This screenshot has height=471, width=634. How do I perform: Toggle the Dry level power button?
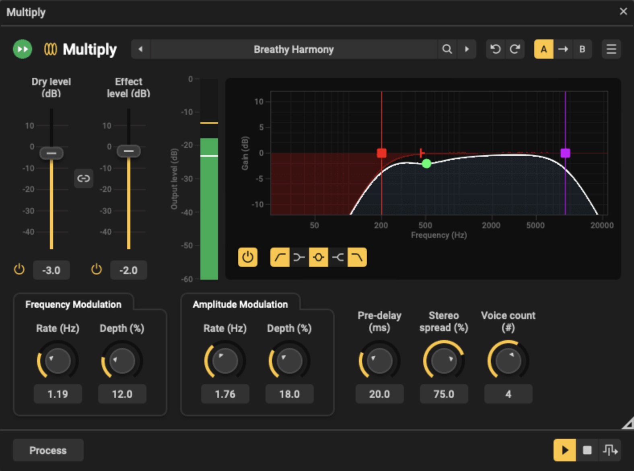click(x=19, y=269)
